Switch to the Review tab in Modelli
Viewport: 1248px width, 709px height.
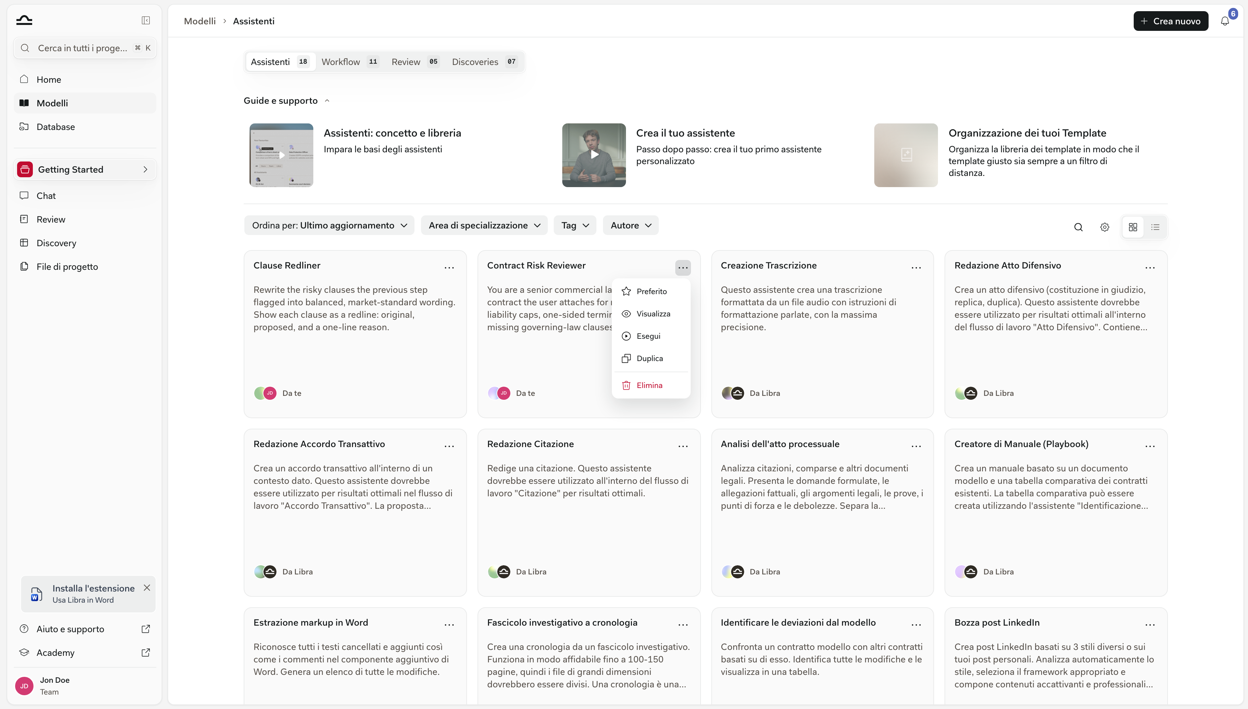point(415,62)
